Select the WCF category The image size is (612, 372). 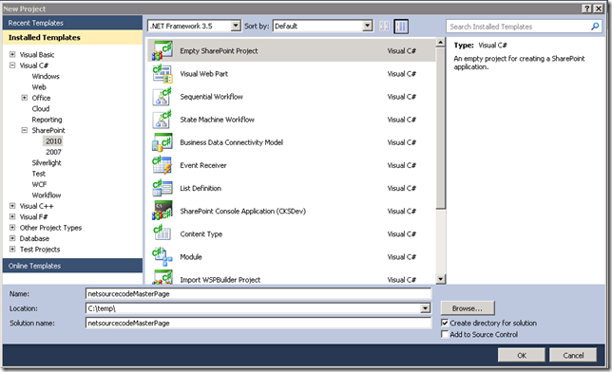[x=39, y=184]
